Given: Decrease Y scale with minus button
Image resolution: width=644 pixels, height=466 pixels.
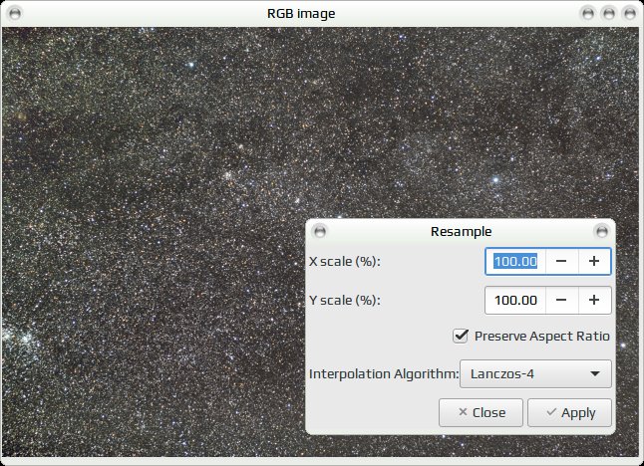Looking at the screenshot, I should [561, 301].
